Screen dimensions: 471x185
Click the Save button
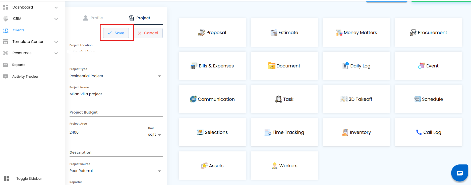(x=116, y=33)
